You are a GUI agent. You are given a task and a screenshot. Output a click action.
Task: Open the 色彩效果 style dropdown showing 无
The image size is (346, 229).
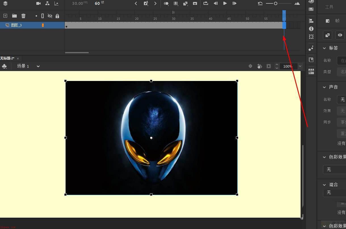pyautogui.click(x=335, y=170)
